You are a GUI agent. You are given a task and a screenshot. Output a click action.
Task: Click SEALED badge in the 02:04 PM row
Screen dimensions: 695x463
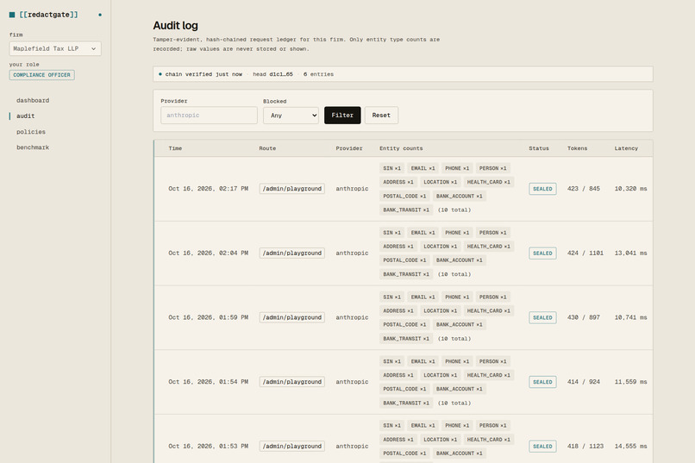(x=542, y=253)
